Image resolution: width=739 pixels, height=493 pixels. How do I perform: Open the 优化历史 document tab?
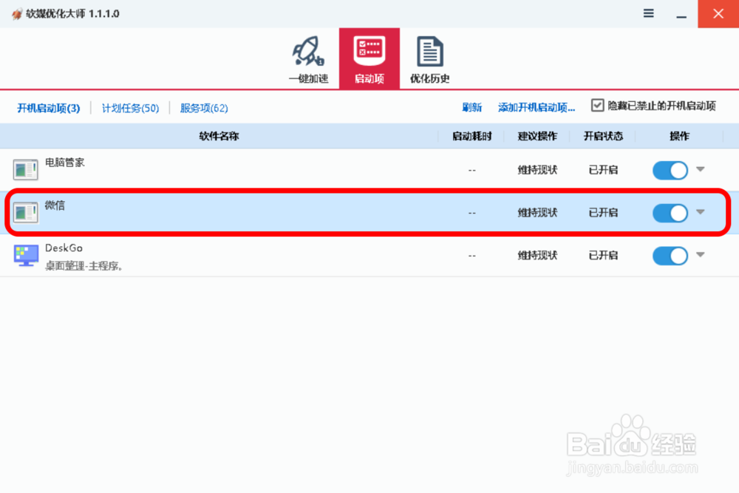click(429, 58)
